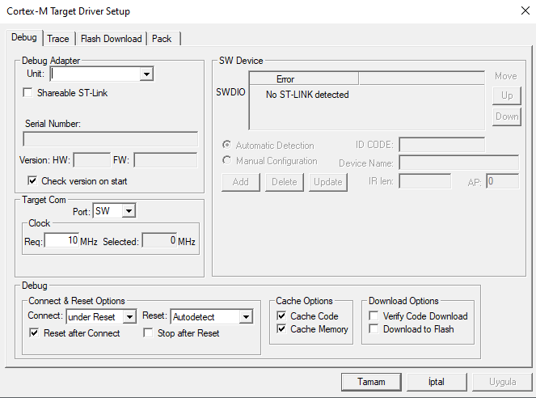536x398 pixels.
Task: Toggle the Cache Memory checkbox
Action: coord(281,329)
